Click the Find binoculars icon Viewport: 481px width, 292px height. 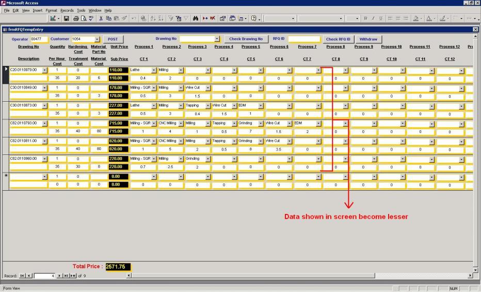[196, 19]
